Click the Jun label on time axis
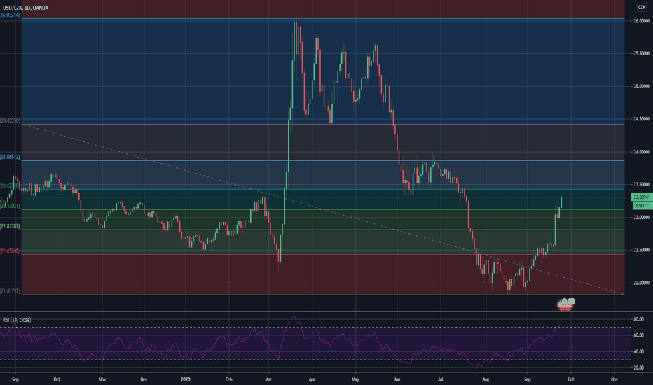653x385 pixels. point(397,379)
